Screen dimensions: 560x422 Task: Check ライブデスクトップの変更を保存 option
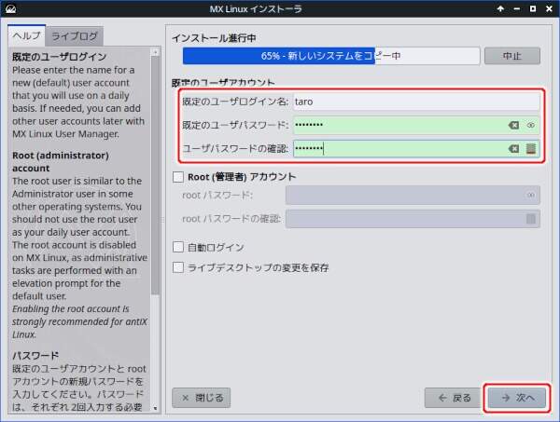pos(179,267)
